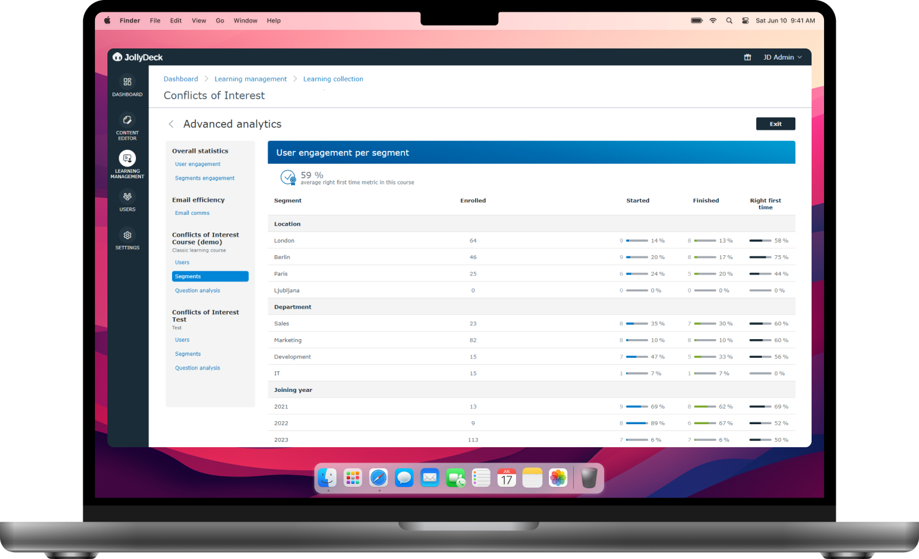Click the right first time badge icon
Image resolution: width=919 pixels, height=559 pixels.
tap(288, 178)
